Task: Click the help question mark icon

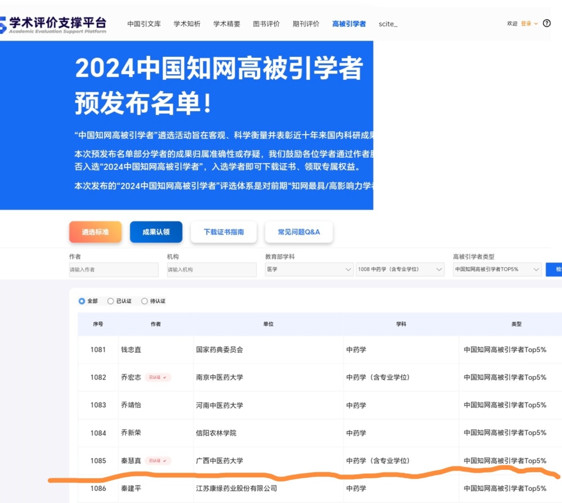Action: (x=547, y=24)
